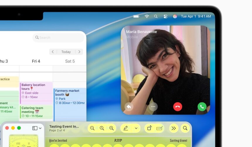The height and width of the screenshot is (147, 252).
Task: Rotate the page in Preview toolbar
Action: [149, 128]
